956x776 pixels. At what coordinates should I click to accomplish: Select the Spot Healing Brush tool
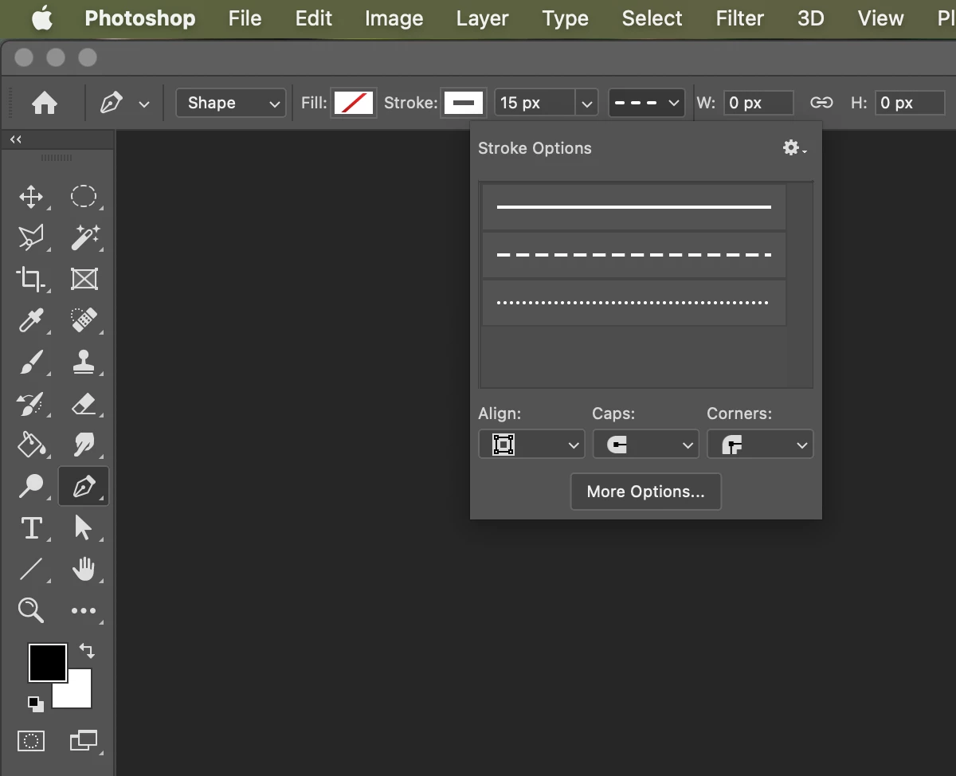point(84,320)
